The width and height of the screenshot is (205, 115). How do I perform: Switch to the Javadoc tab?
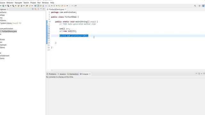62,74
